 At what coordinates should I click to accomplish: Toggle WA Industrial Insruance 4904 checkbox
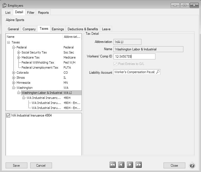(8, 116)
